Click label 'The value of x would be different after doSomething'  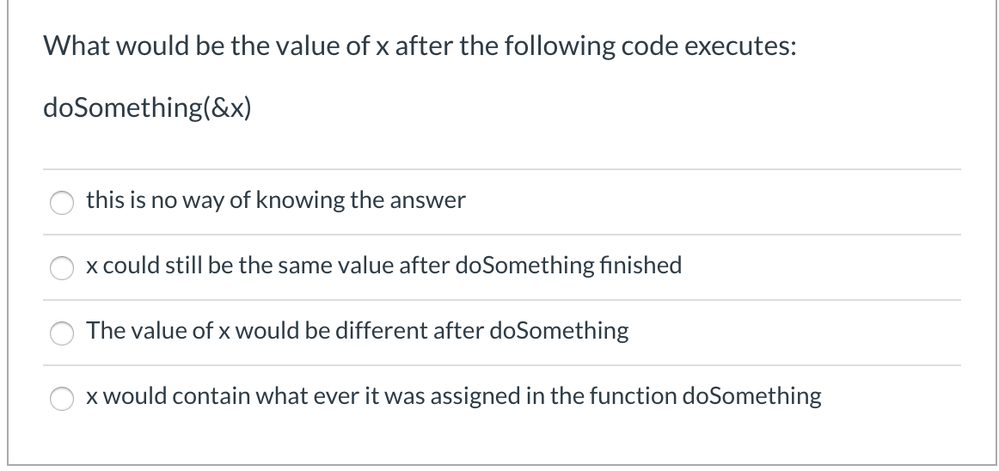[358, 331]
